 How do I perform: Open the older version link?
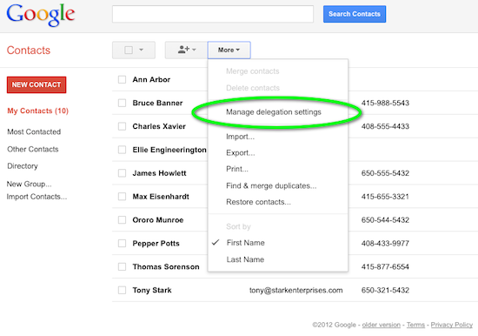point(381,325)
